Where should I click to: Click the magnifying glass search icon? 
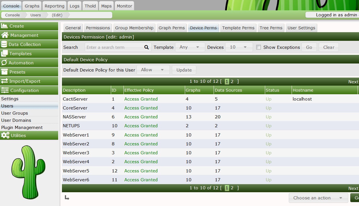tap(147, 47)
